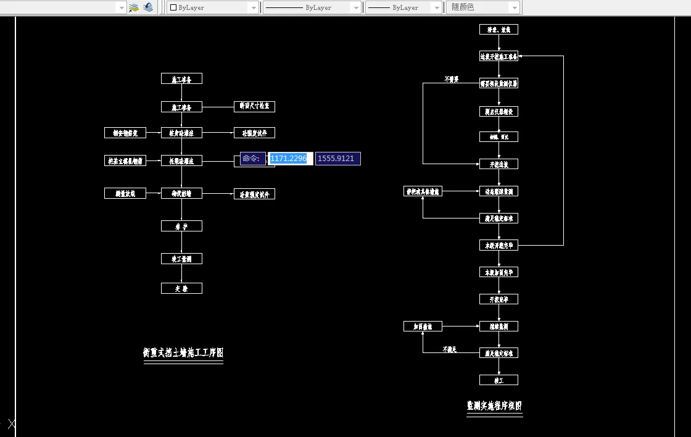Select the 加固措施 flowchart box
This screenshot has width=691, height=437.
(x=423, y=327)
